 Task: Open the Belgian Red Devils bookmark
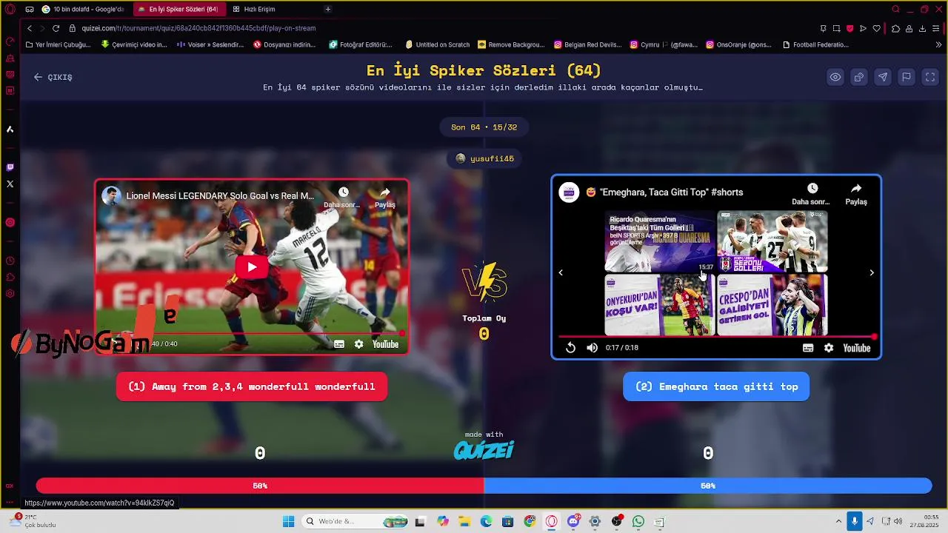pos(587,44)
